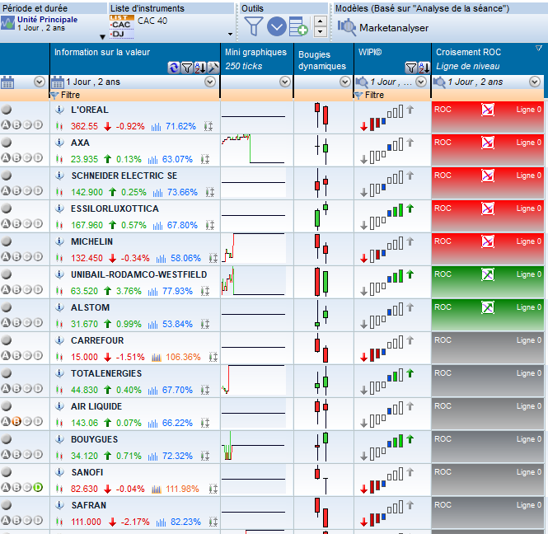
Task: Click the Outils stepper down arrow
Action: click(320, 32)
